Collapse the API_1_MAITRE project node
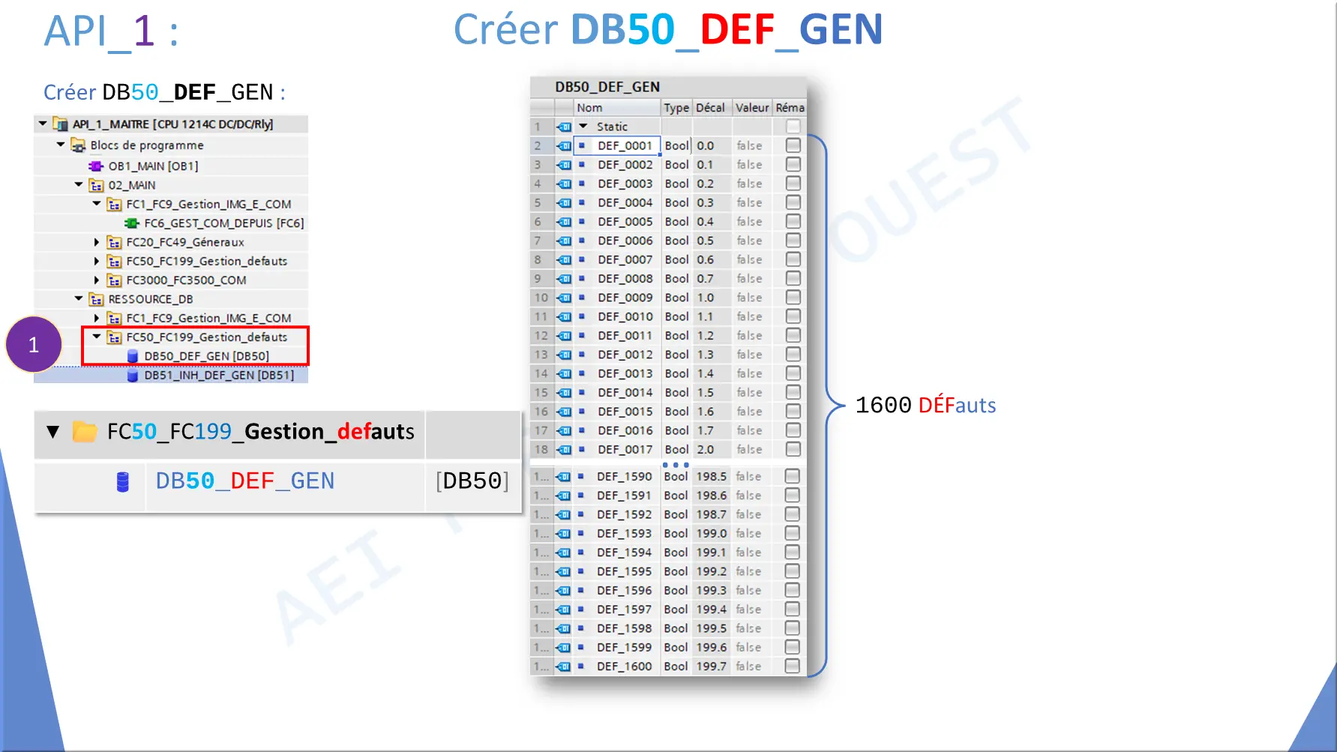Screen dimensions: 1337x752 pos(43,124)
